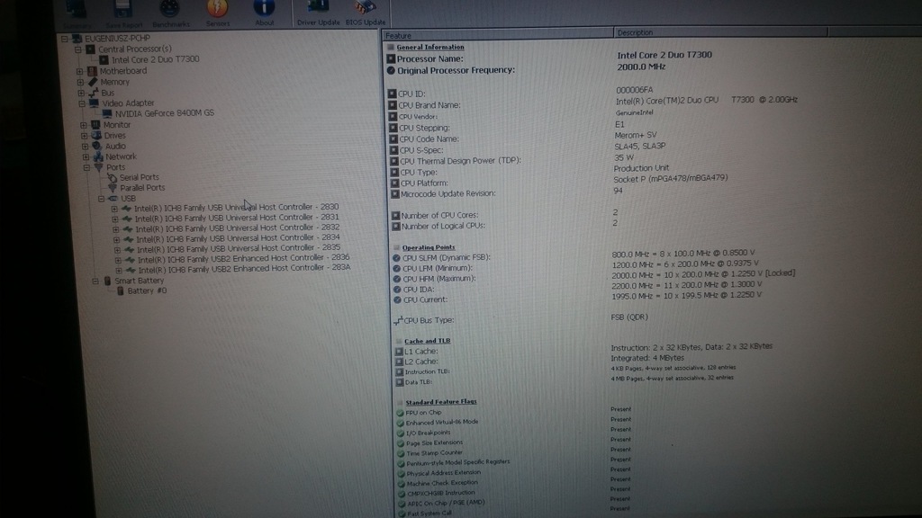This screenshot has height=518, width=922.
Task: Click the Operating Points section heading
Action: 428,247
